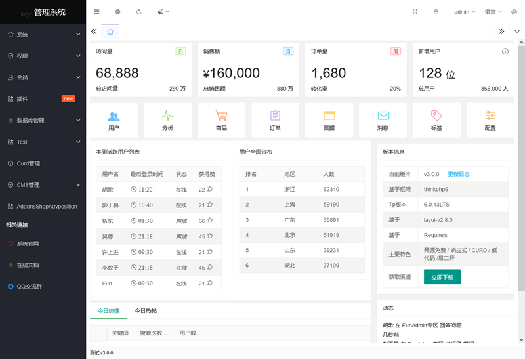Open the 语言 language dropdown
This screenshot has height=359, width=525.
[493, 12]
